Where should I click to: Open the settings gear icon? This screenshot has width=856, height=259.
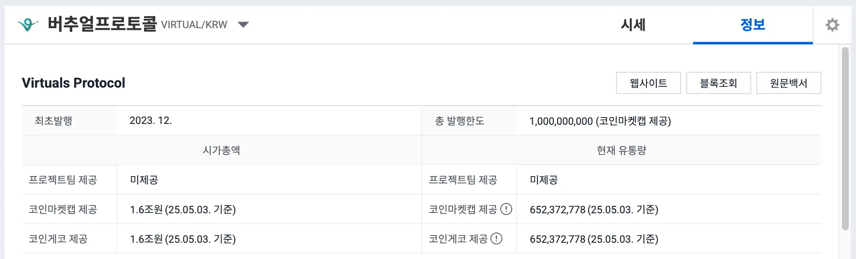tap(832, 24)
